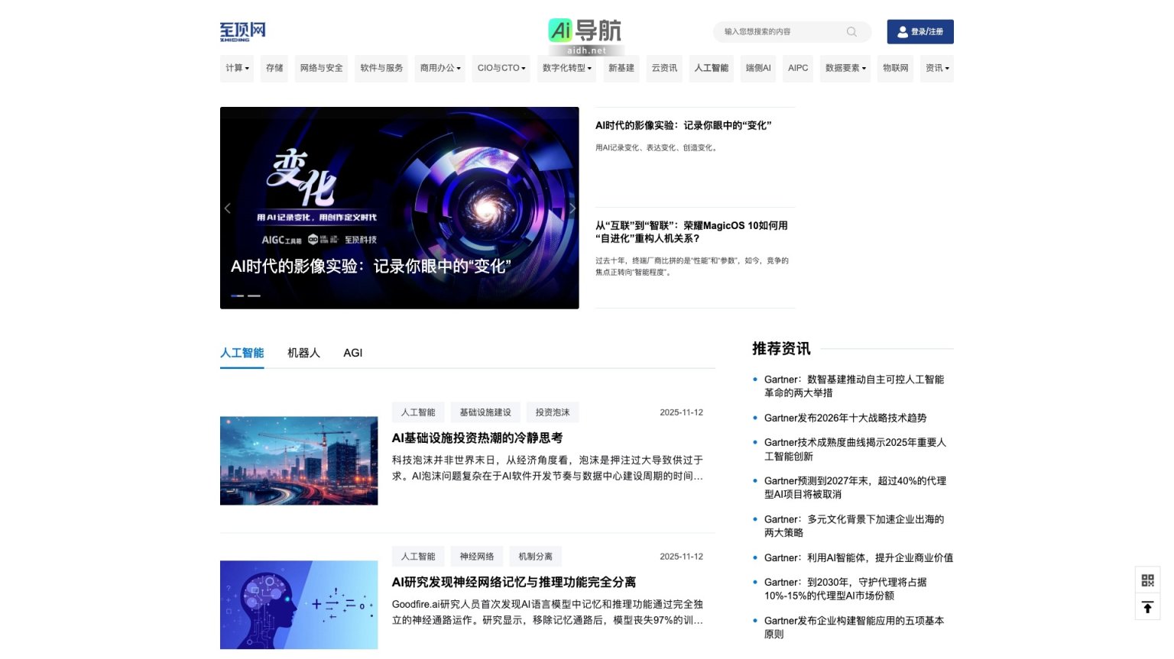Open the 数字化转型 dropdown menu
Screen dimensions: 1174x659
[566, 68]
